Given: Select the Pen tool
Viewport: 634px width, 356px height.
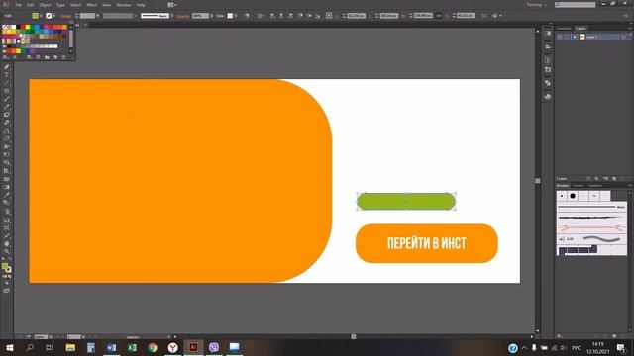Looking at the screenshot, I should click(x=7, y=67).
